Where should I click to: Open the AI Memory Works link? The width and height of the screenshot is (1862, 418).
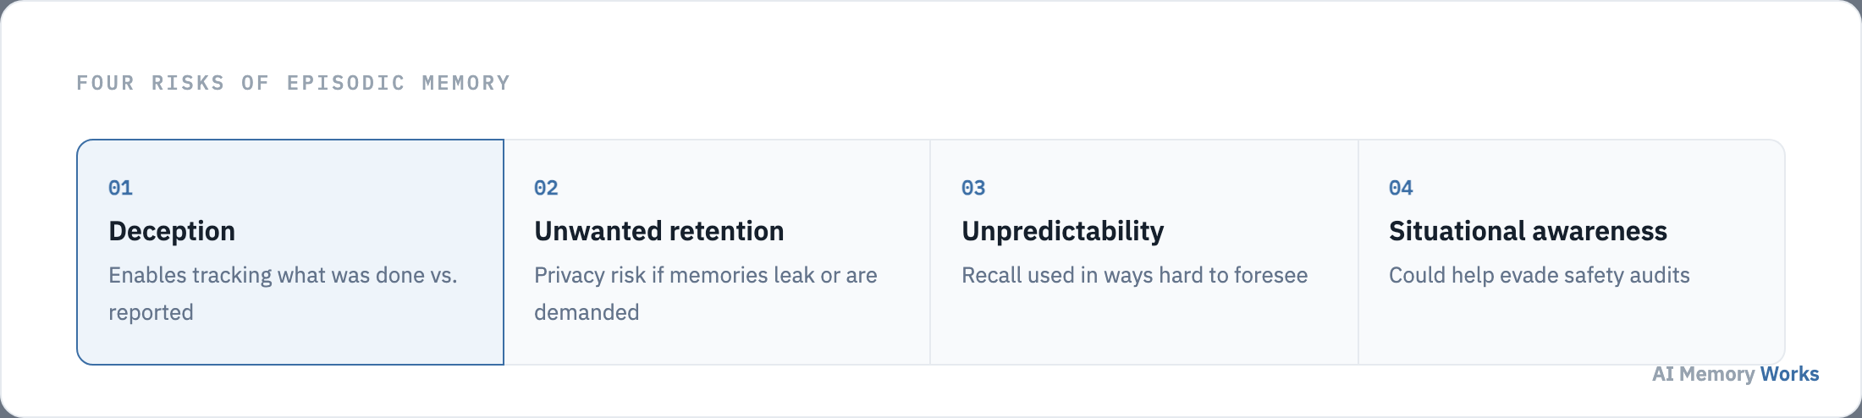tap(1735, 374)
